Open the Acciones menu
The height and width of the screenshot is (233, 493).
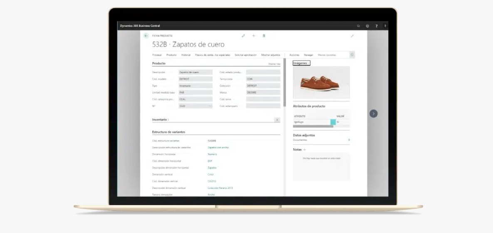tap(294, 55)
